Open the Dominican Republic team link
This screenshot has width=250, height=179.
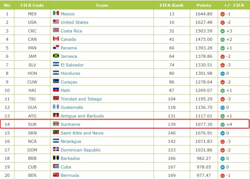point(81,150)
